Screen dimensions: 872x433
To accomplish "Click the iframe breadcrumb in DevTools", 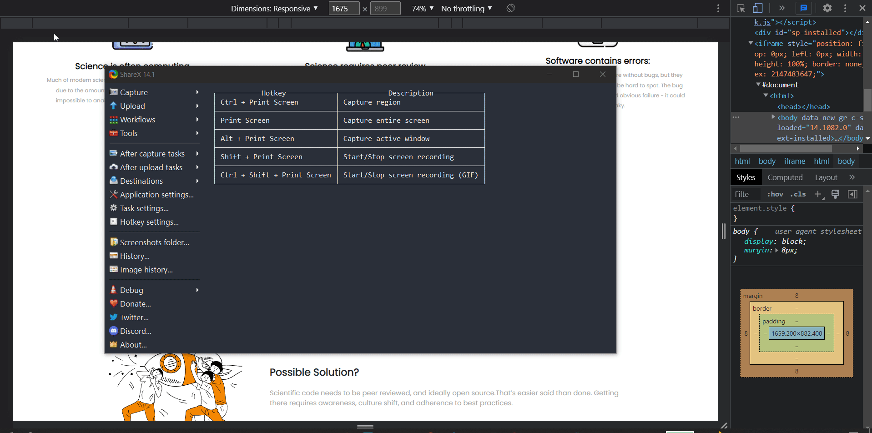I will point(794,161).
